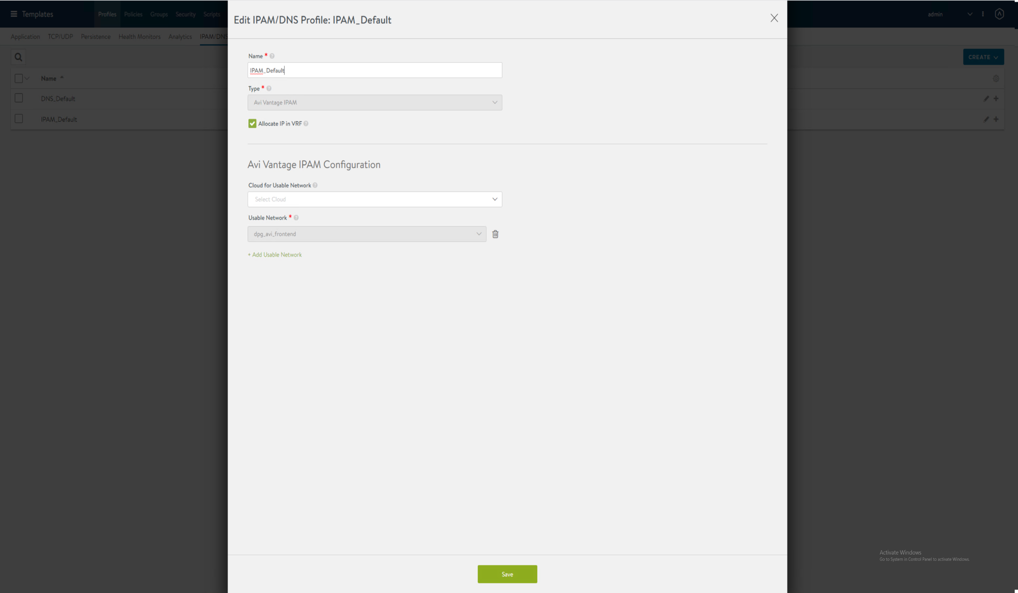Viewport: 1018px width, 593px height.
Task: Click the help icon beside Type
Action: tap(269, 88)
